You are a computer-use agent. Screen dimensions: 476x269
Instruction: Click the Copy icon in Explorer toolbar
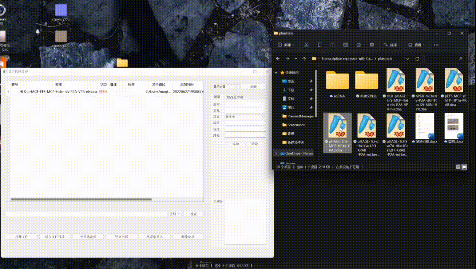(x=319, y=45)
